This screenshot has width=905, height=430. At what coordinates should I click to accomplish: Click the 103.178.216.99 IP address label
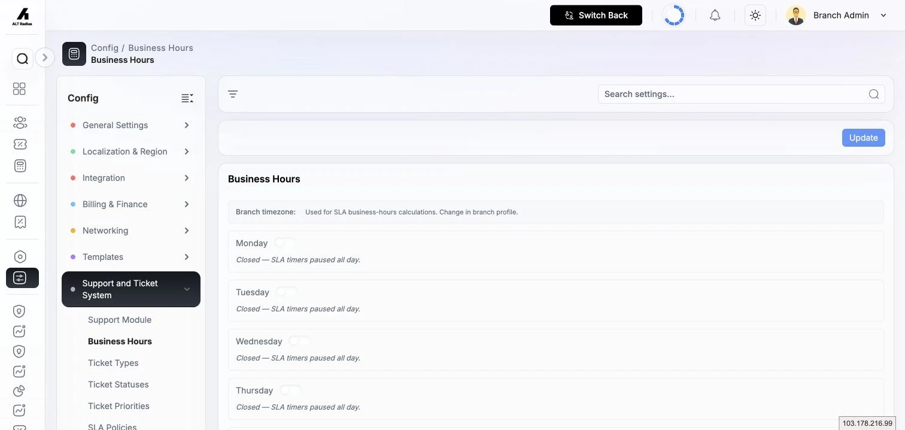(x=867, y=423)
